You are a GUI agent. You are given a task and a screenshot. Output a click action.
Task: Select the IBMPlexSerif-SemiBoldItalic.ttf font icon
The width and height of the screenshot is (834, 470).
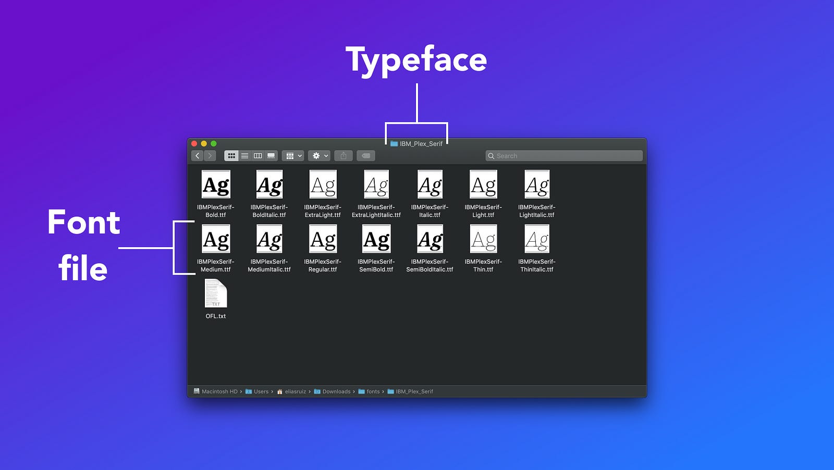pyautogui.click(x=430, y=239)
